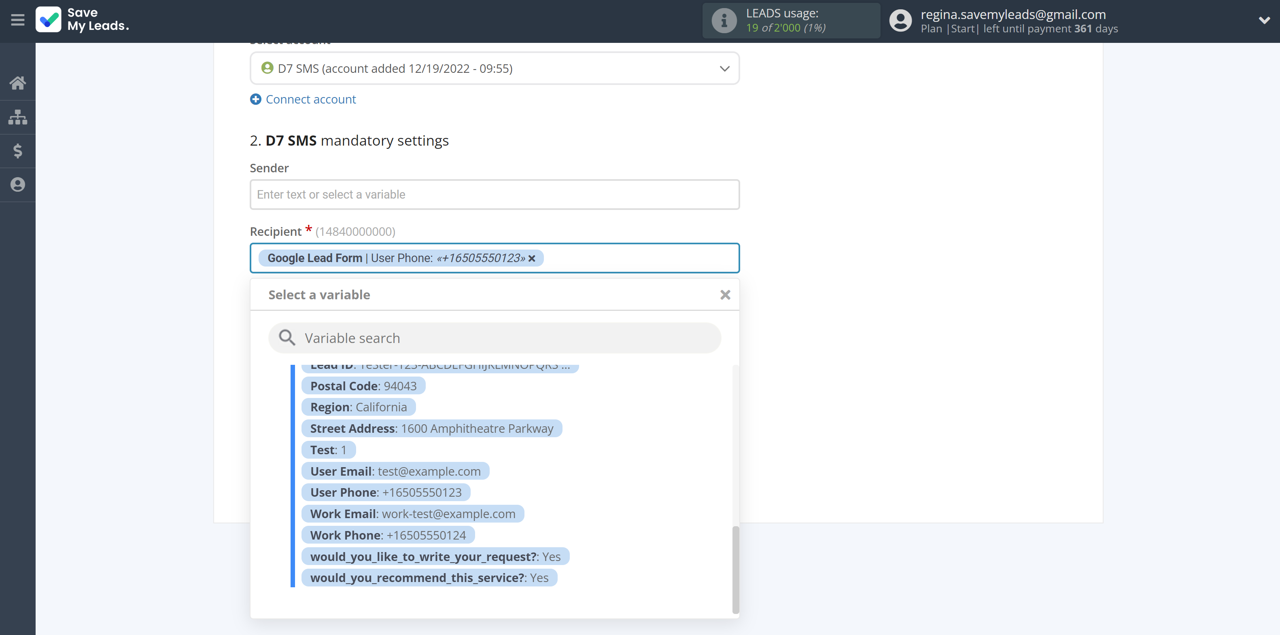Go to Home in the sidebar
The height and width of the screenshot is (635, 1280).
point(17,83)
